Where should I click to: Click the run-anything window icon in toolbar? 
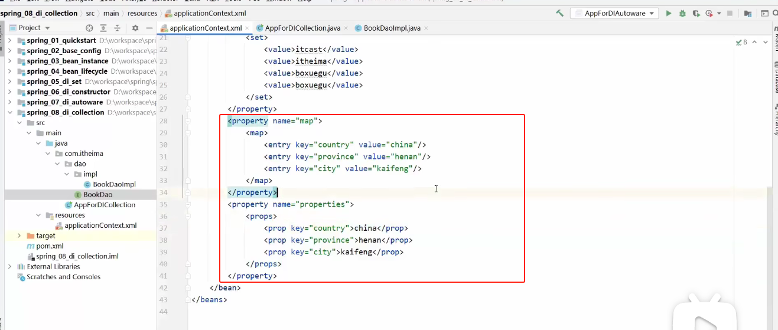(766, 13)
